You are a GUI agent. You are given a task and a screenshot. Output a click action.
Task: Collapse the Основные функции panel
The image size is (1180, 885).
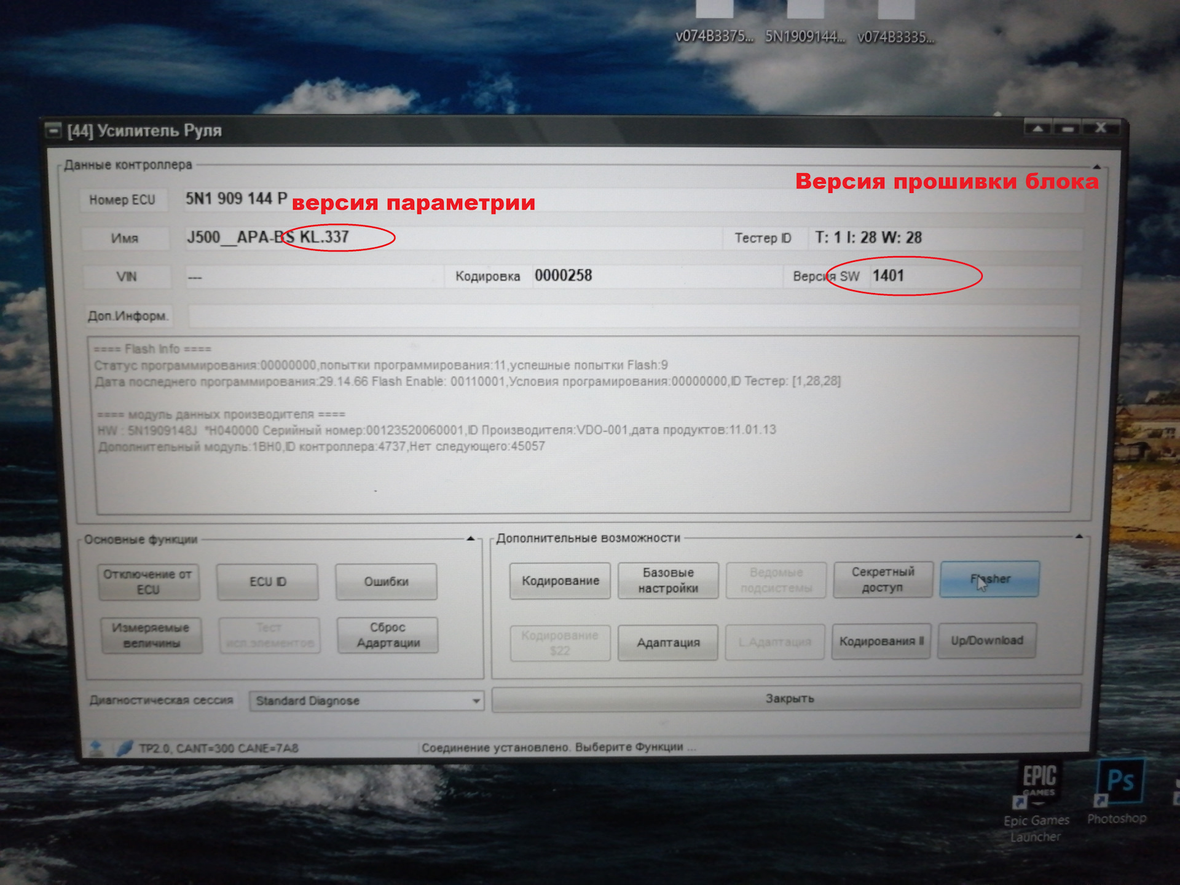point(471,539)
